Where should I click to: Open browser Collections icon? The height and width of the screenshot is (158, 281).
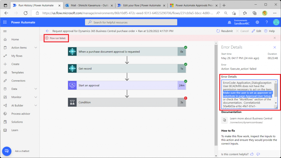(254, 13)
